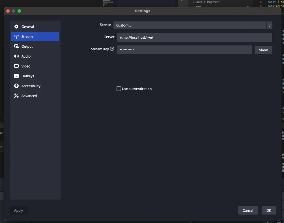The height and width of the screenshot is (223, 284).
Task: Click the Apply button
Action: (x=19, y=211)
